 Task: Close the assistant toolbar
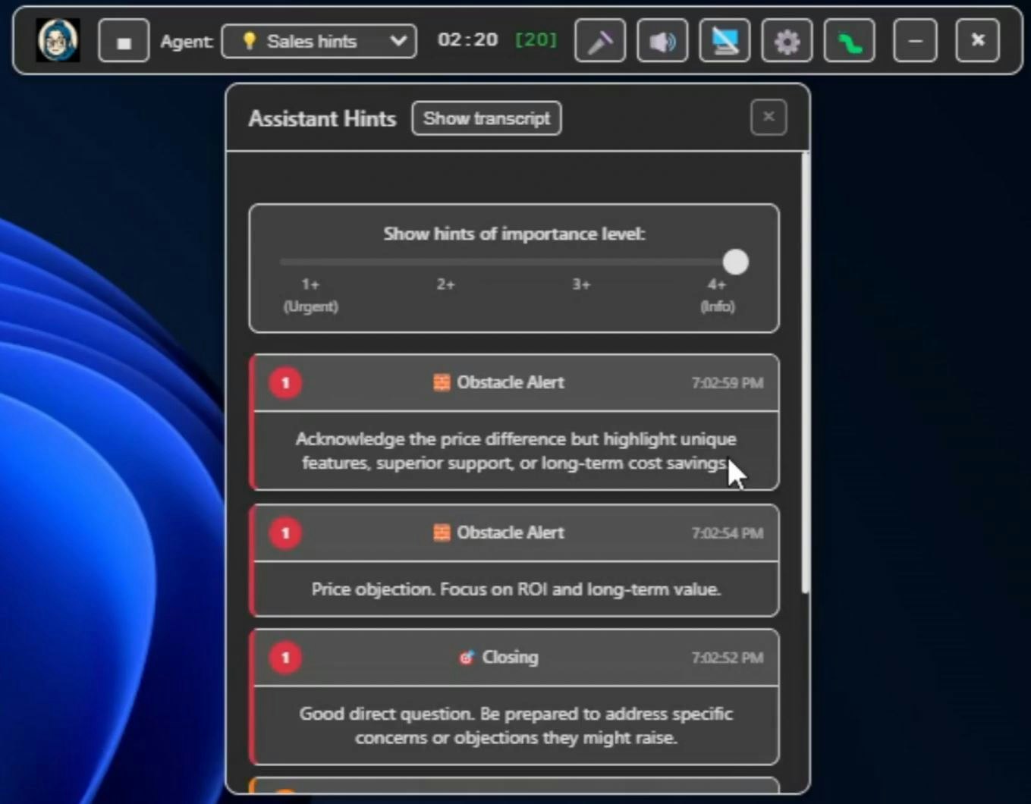coord(978,41)
